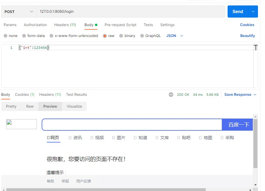The height and width of the screenshot is (191, 265).
Task: Switch to Pretty response view
Action: (x=11, y=106)
